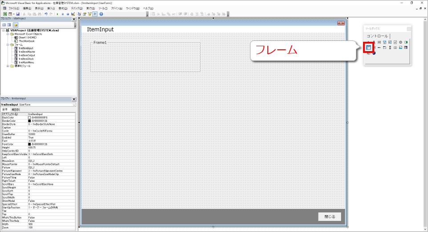The image size is (428, 232).
Task: Click the Reset (stop) toolbar icon
Action: tap(68, 14)
